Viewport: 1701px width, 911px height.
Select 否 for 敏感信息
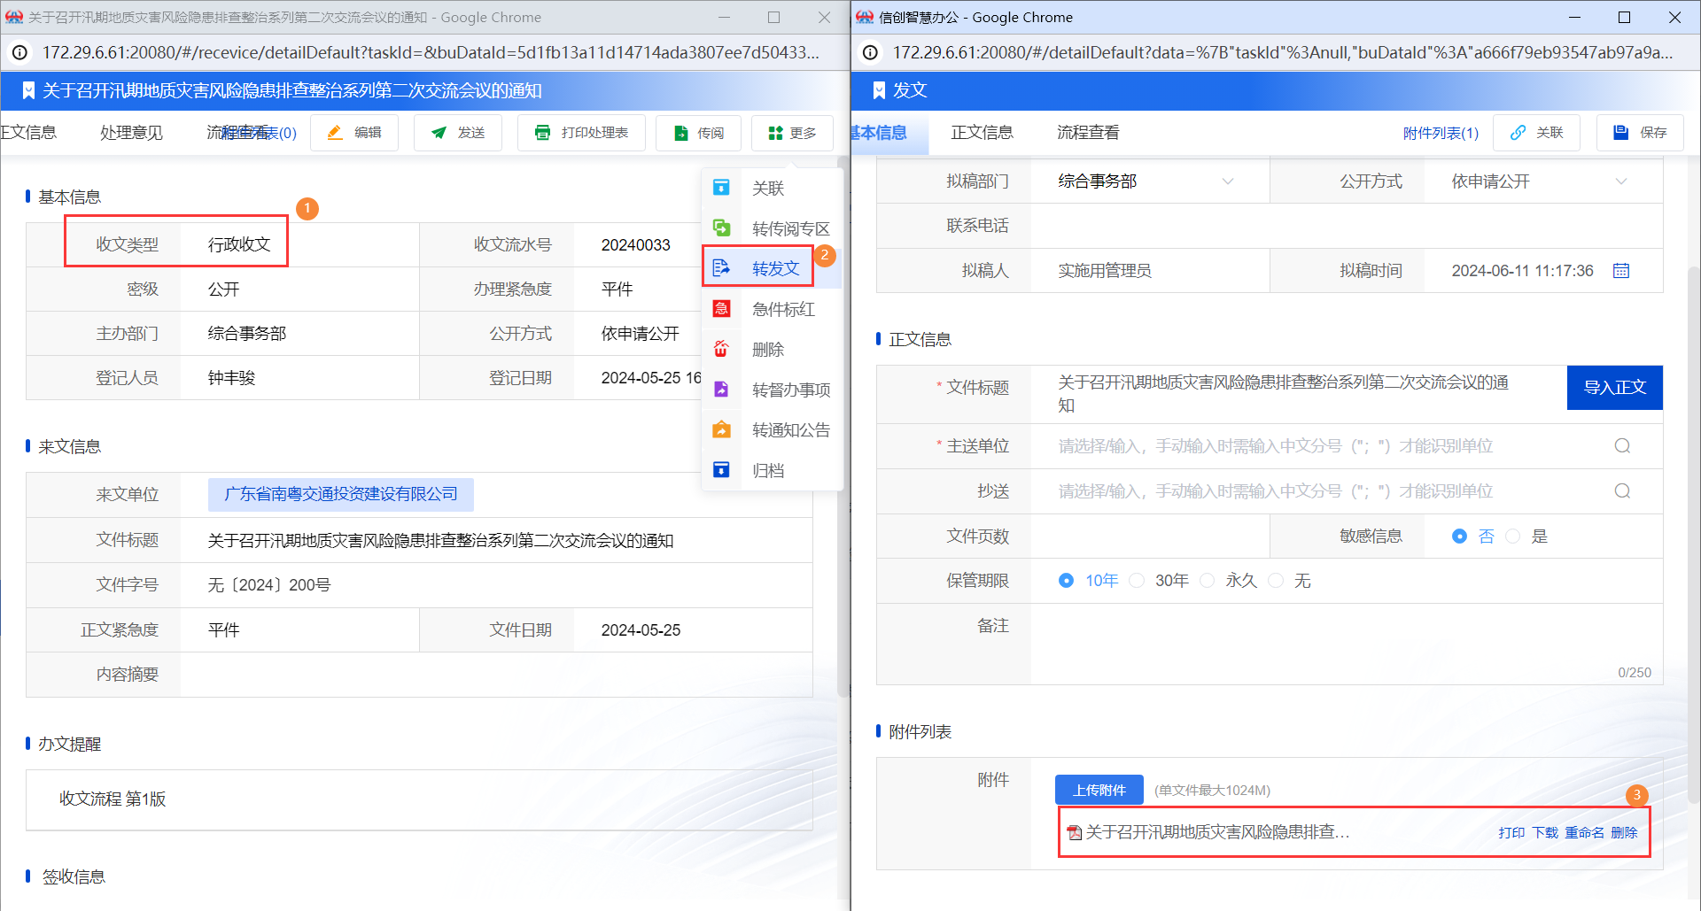(1459, 537)
